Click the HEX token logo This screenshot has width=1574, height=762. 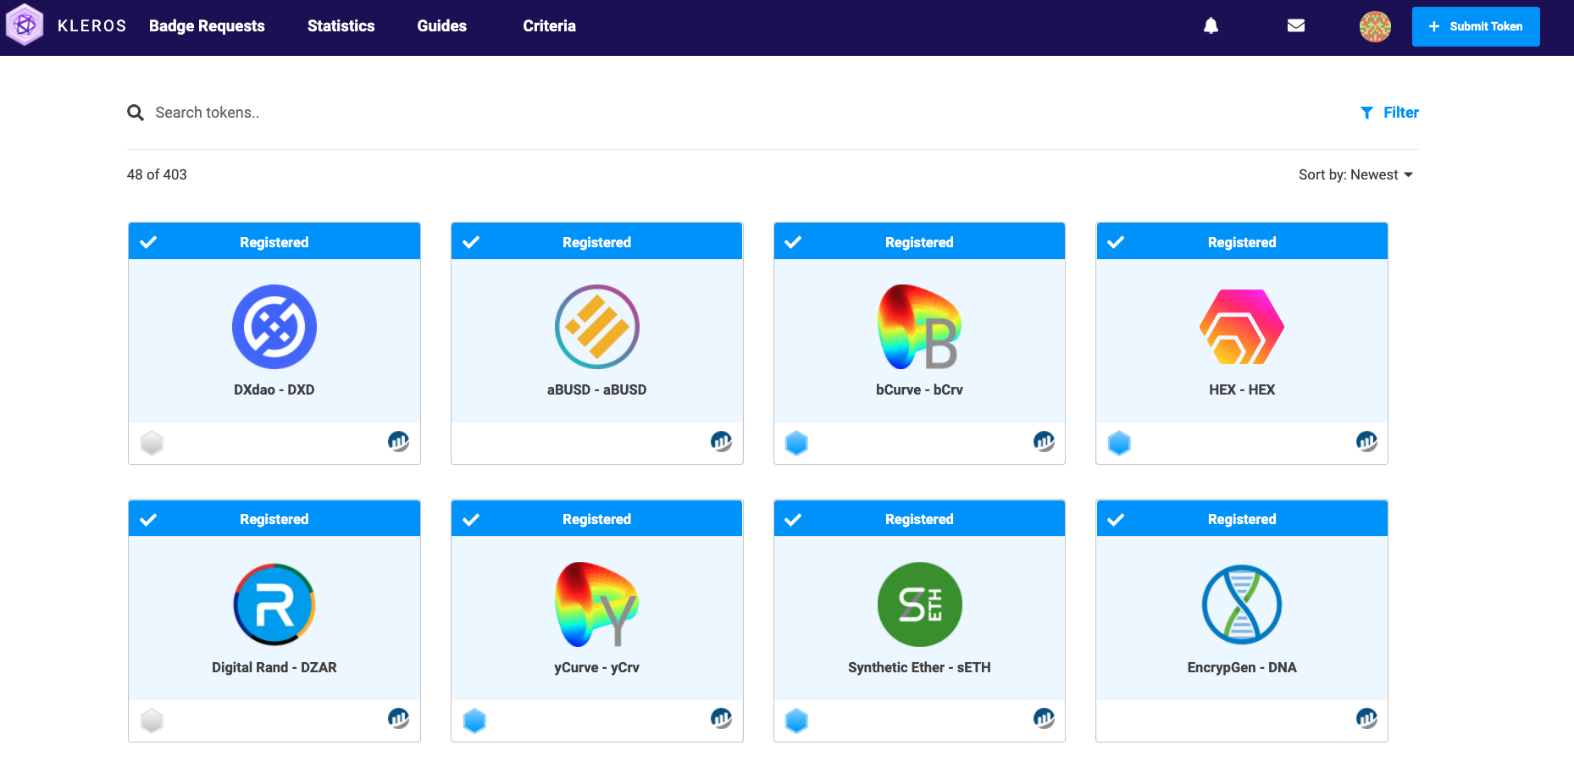tap(1242, 327)
